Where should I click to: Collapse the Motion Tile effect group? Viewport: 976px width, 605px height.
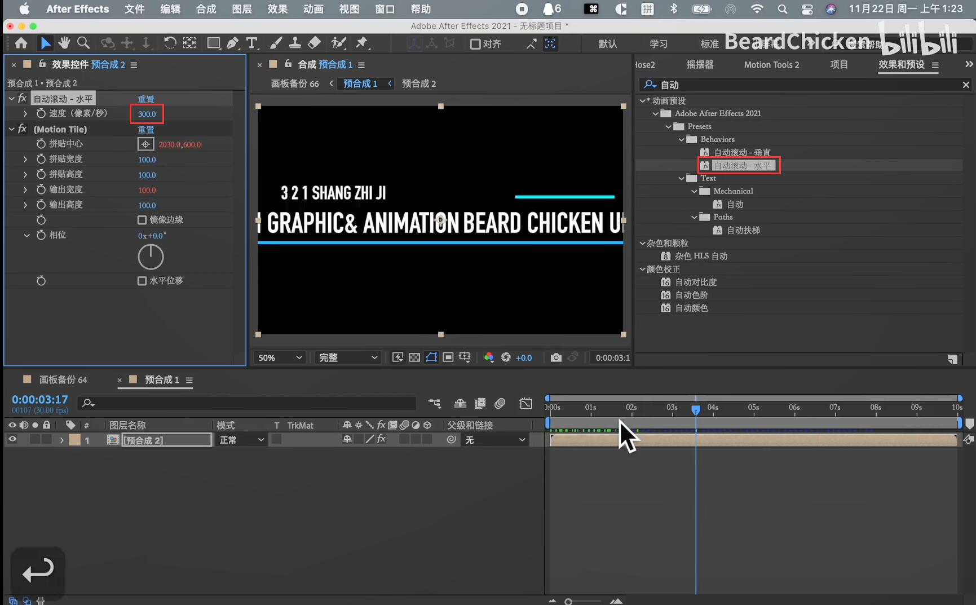click(11, 129)
